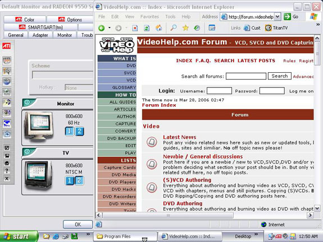
Task: Select button 2 under Monitor
Action: tap(79, 131)
